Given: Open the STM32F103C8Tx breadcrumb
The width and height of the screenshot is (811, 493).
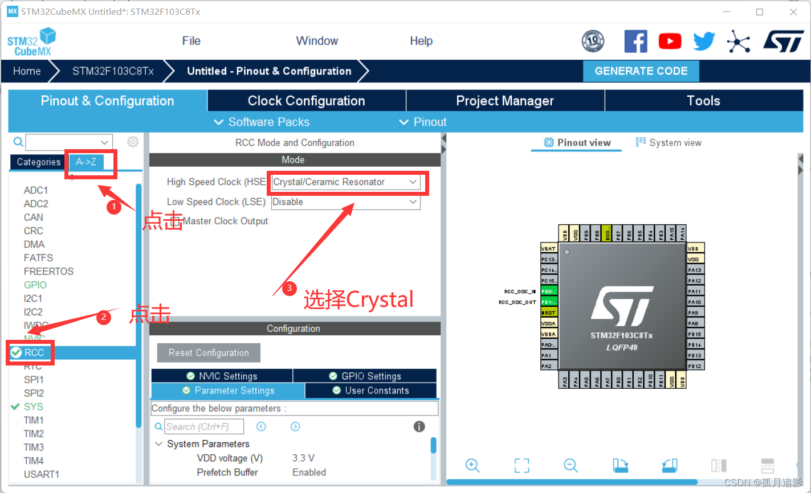Looking at the screenshot, I should 113,71.
